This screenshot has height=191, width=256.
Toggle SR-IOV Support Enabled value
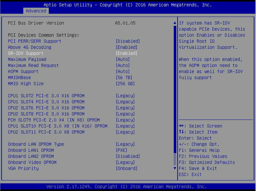coord(127,53)
